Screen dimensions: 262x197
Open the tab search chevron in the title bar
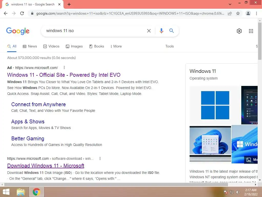230,4
